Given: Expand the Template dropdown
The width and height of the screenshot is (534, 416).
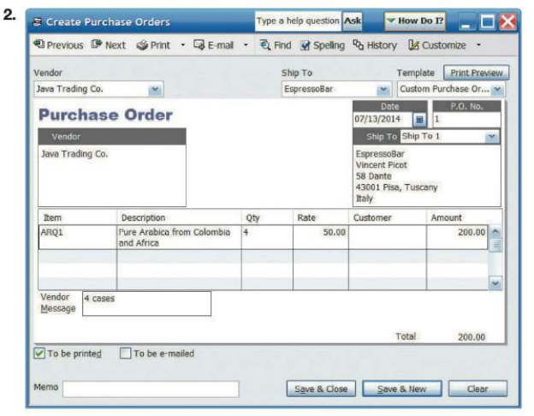Looking at the screenshot, I should (498, 88).
